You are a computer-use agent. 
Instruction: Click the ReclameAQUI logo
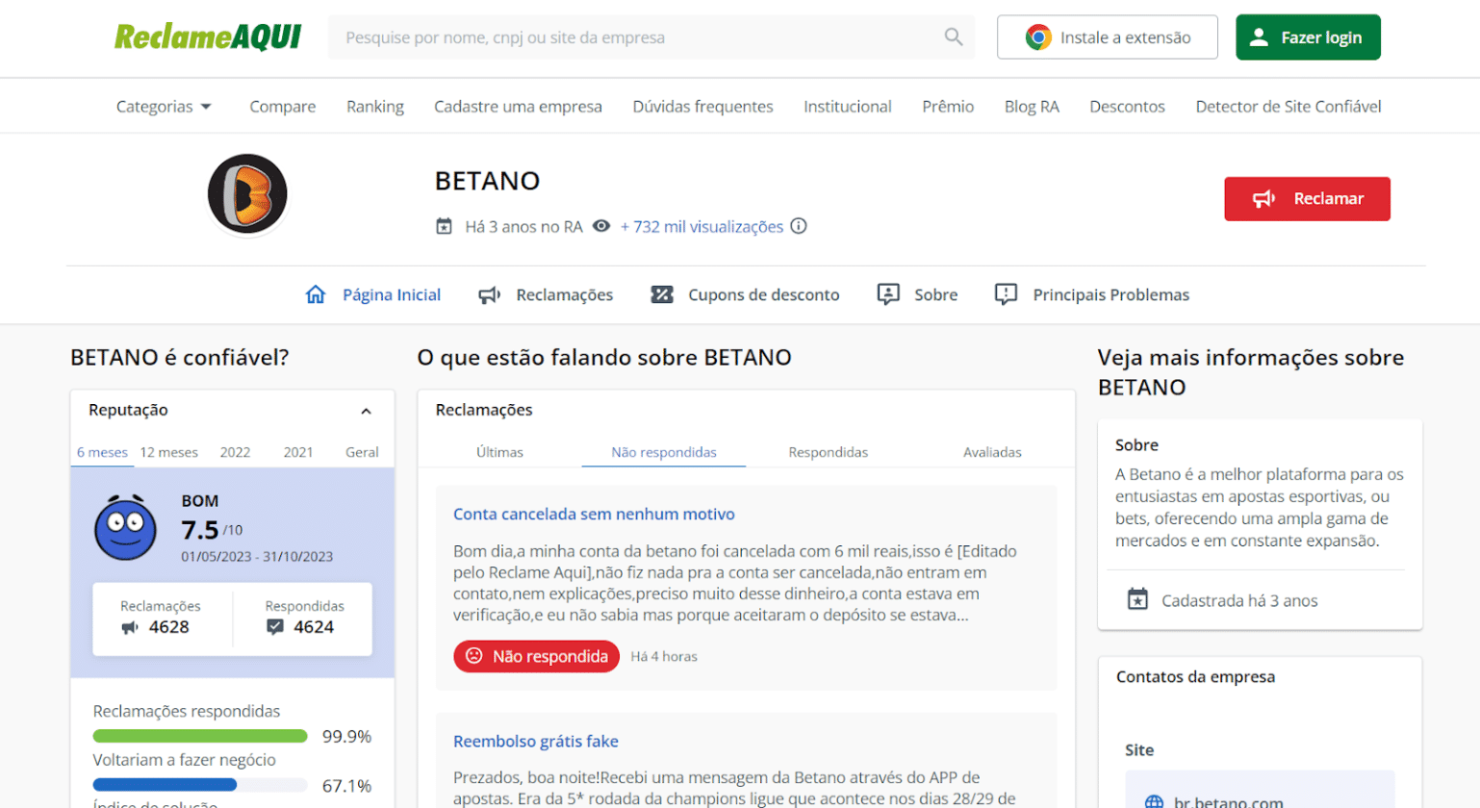pyautogui.click(x=208, y=37)
